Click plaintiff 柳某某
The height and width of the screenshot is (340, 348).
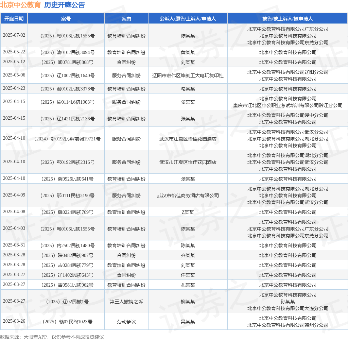coord(188,302)
